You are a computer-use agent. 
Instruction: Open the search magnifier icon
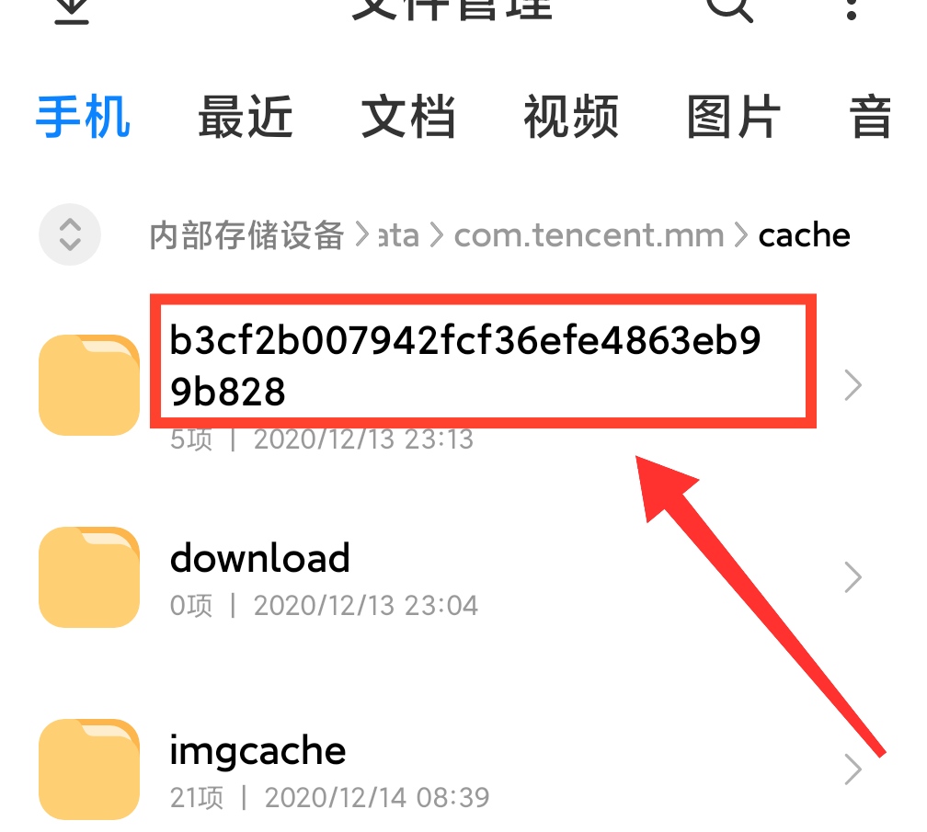(730, 8)
